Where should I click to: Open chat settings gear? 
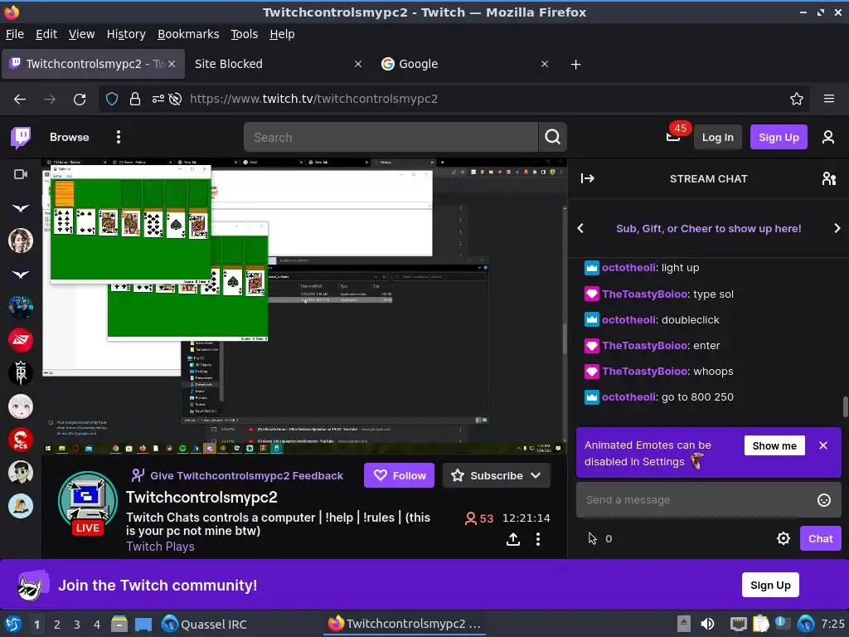coord(783,538)
